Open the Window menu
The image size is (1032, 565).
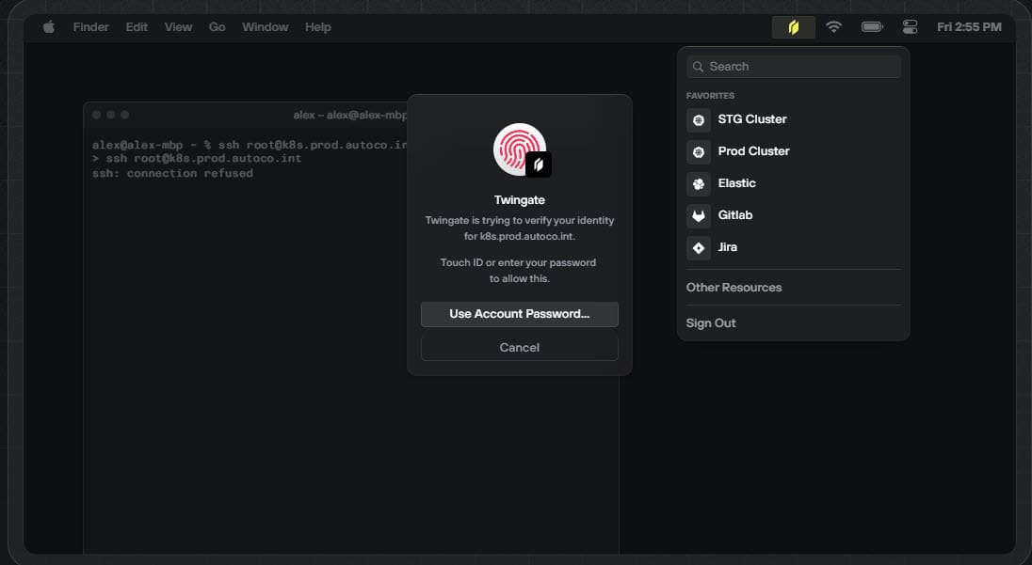coord(266,27)
